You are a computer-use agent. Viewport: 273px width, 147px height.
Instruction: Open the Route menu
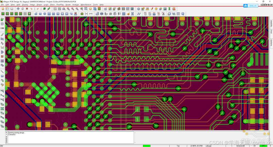point(68,5)
